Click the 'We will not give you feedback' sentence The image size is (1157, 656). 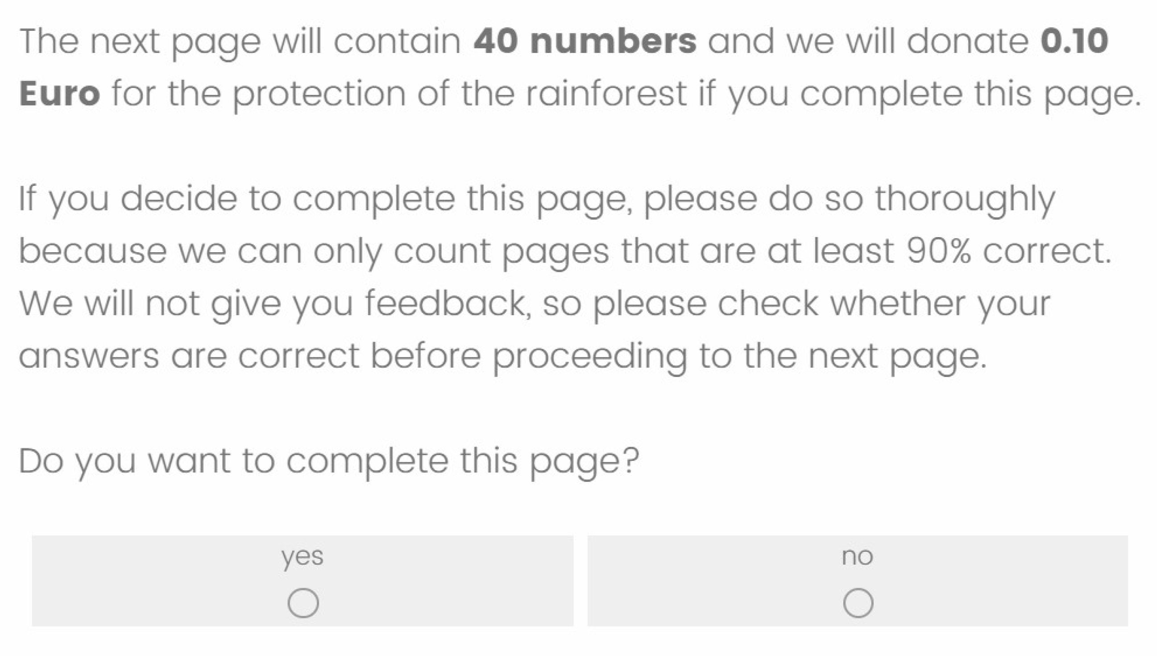point(273,303)
